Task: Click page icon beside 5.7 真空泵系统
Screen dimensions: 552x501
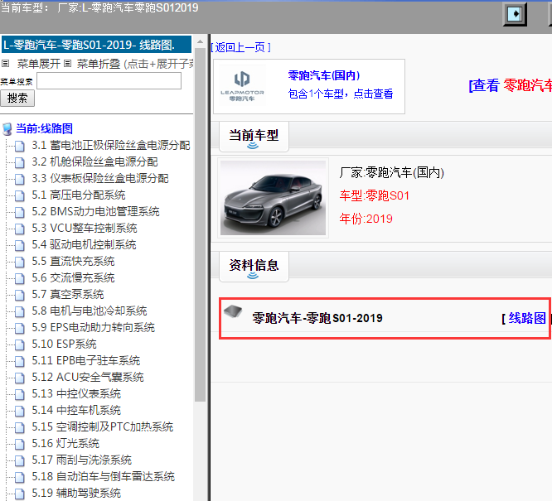Action: click(x=20, y=295)
